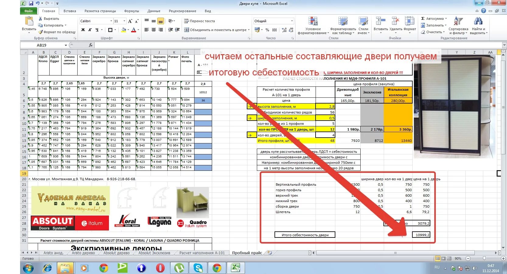The image size is (507, 274).
Task: Click the zoom slider handle
Action: tap(484, 258)
